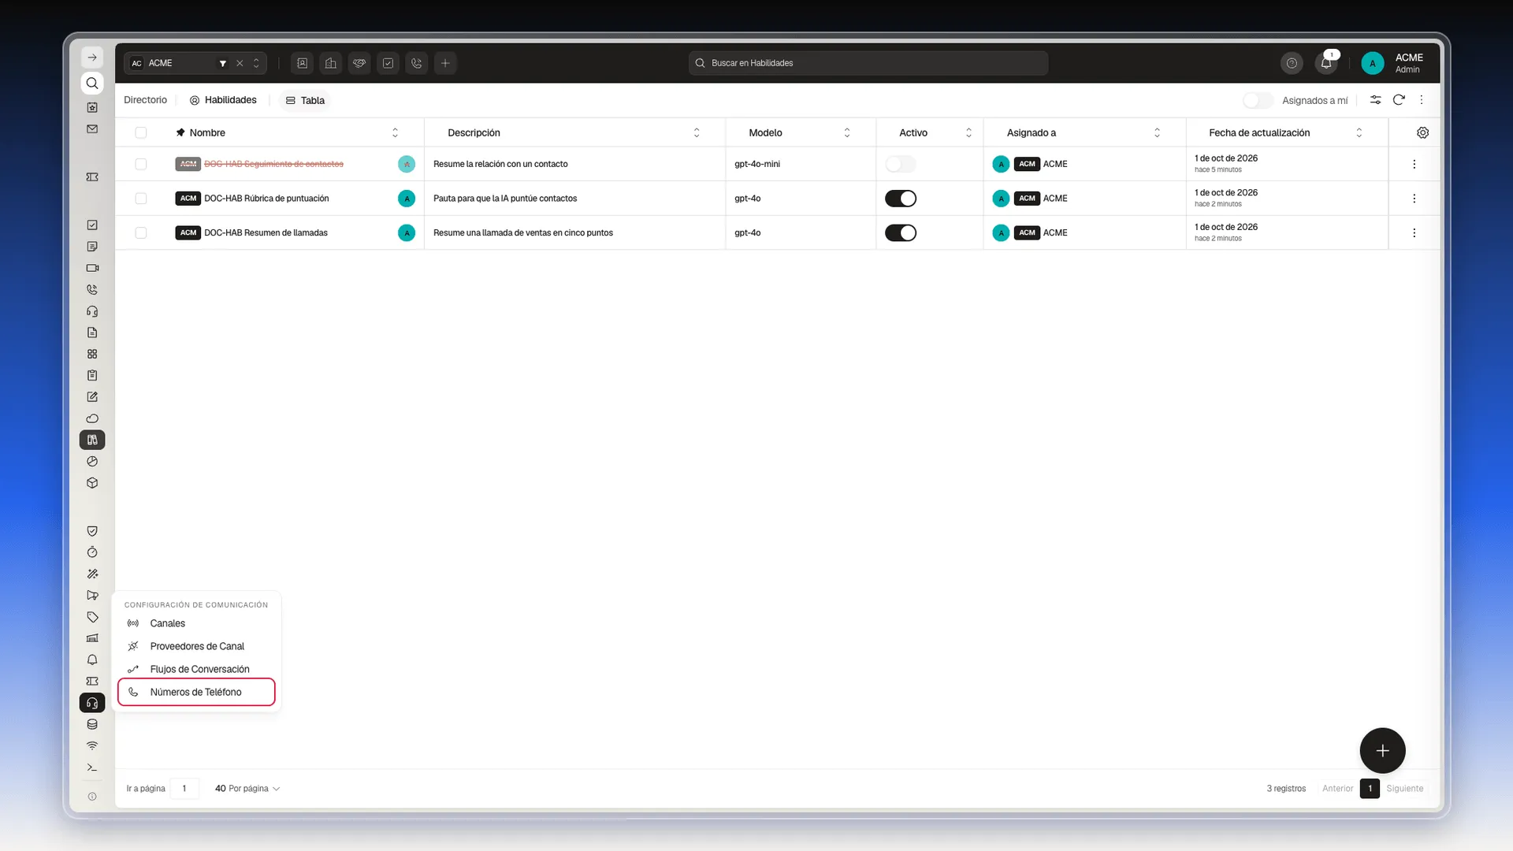1513x851 pixels.
Task: Click the Siguiente pagination link
Action: coord(1404,788)
